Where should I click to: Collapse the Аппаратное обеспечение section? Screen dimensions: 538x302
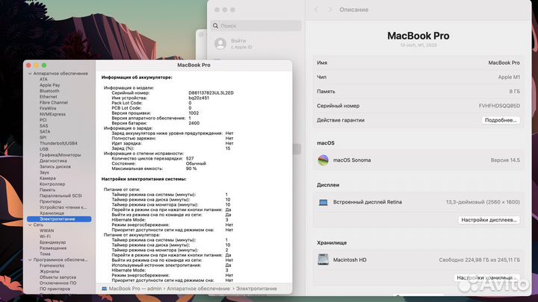tap(30, 74)
